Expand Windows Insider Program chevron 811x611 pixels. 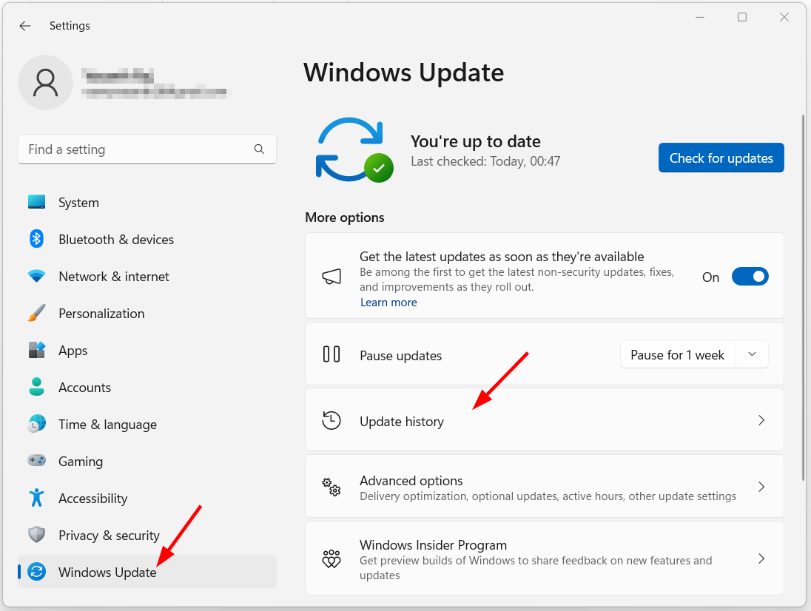pyautogui.click(x=761, y=558)
